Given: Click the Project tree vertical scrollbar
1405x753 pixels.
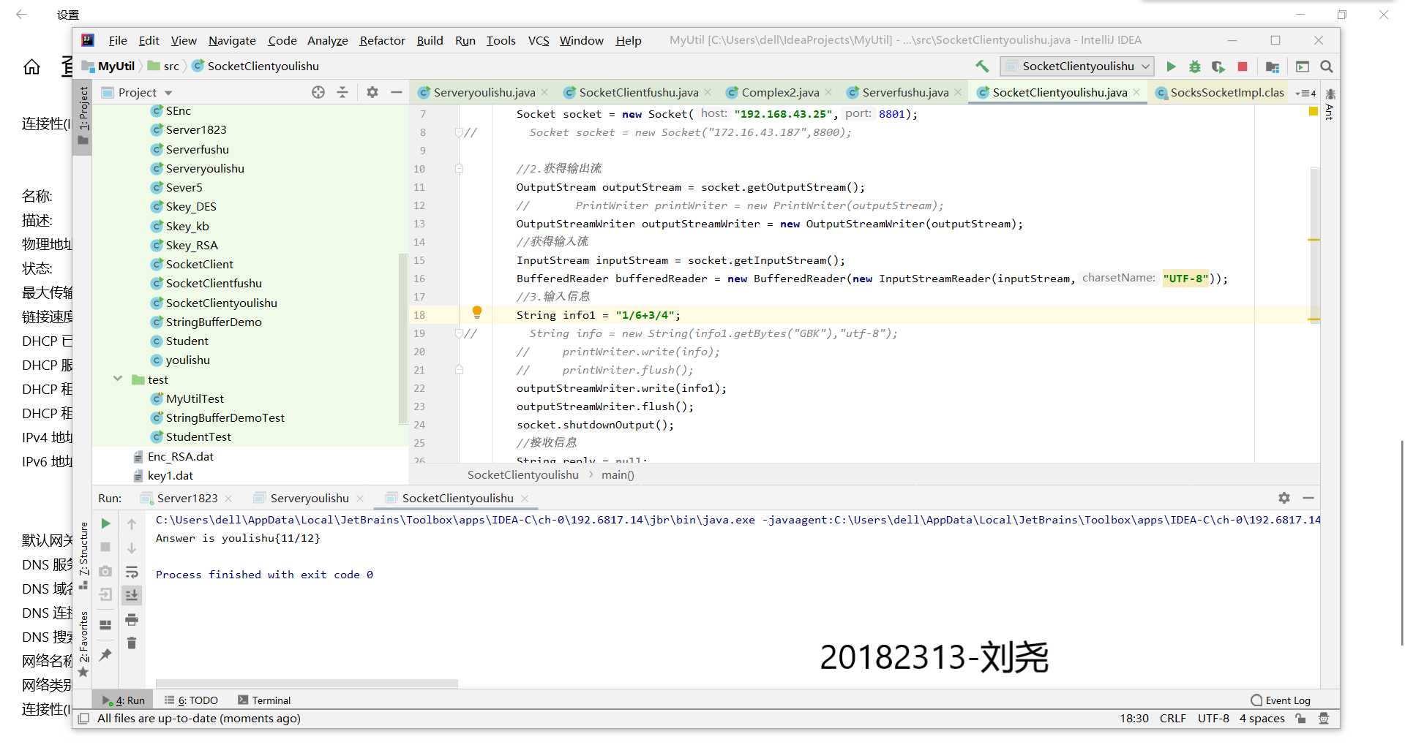Looking at the screenshot, I should (402, 338).
